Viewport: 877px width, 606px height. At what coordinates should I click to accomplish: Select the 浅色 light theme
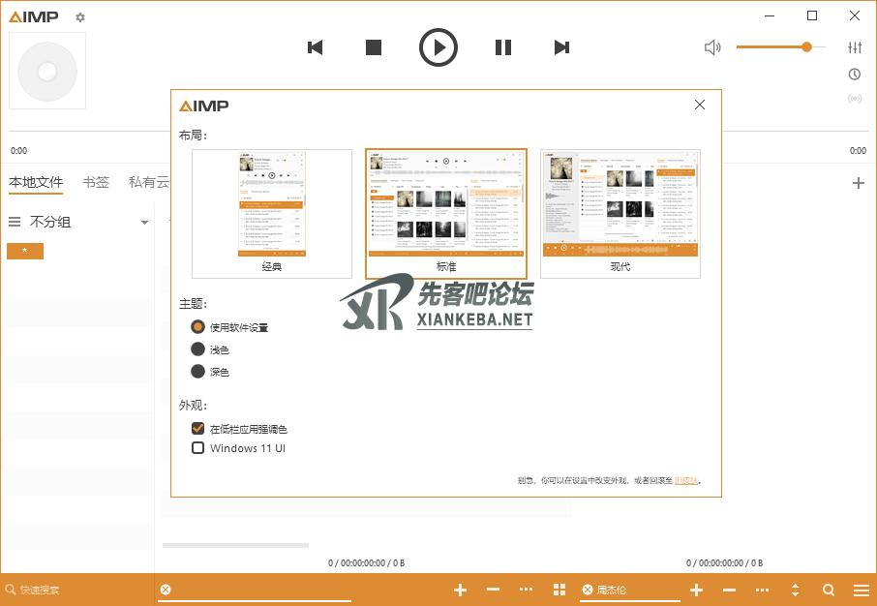click(x=198, y=349)
